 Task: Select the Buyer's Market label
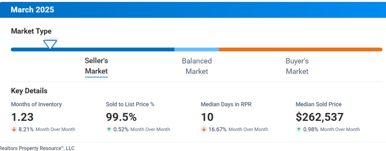pyautogui.click(x=297, y=66)
